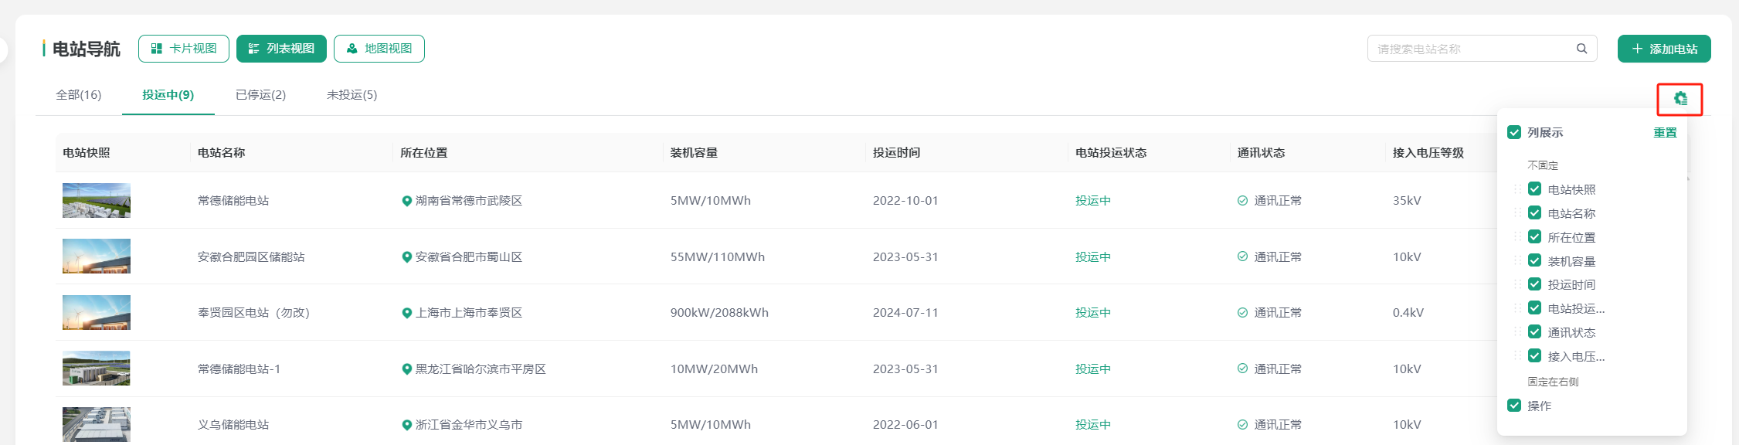Click location pin for 湖南省常德市武陵区
The height and width of the screenshot is (445, 1739).
[406, 201]
